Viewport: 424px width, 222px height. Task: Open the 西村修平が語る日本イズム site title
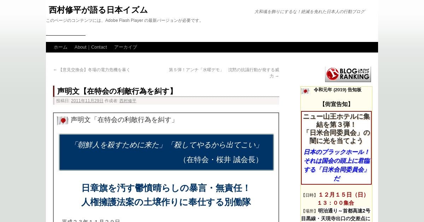(98, 10)
